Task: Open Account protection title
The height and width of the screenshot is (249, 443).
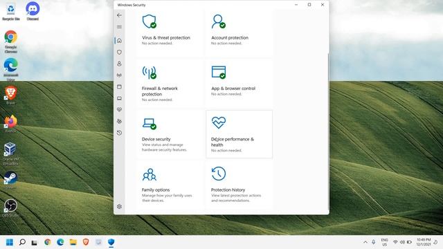Action: [x=230, y=37]
